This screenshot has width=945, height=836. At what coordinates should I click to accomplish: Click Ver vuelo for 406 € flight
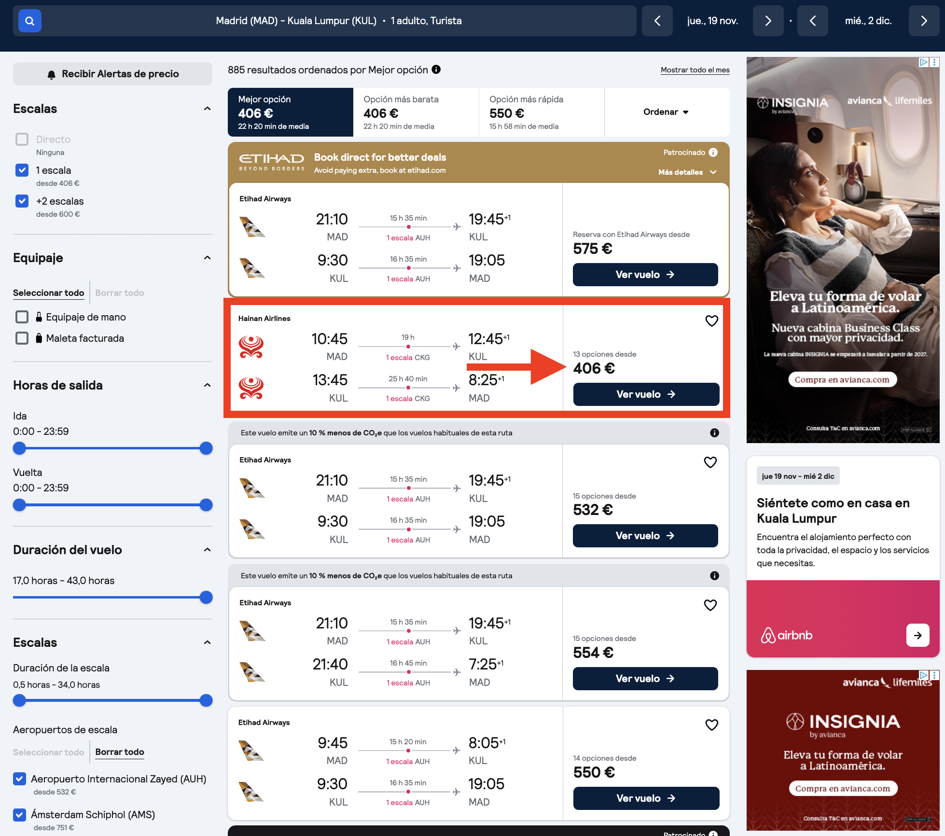[x=646, y=394]
